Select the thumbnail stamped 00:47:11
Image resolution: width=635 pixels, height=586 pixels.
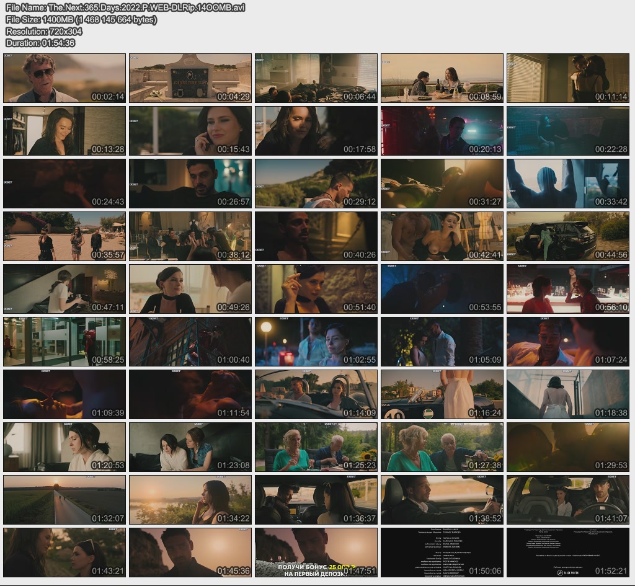click(x=64, y=289)
